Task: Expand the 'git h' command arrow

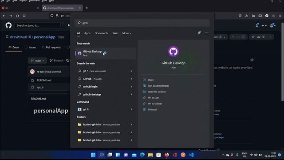Action: pos(131,109)
